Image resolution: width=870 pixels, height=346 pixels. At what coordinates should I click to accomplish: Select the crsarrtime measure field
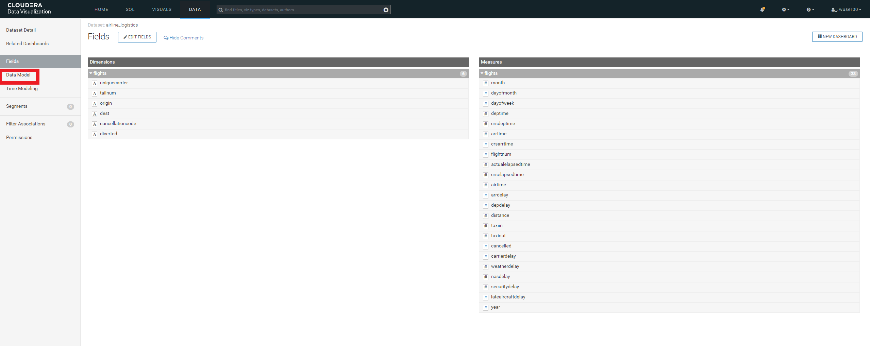coord(669,144)
